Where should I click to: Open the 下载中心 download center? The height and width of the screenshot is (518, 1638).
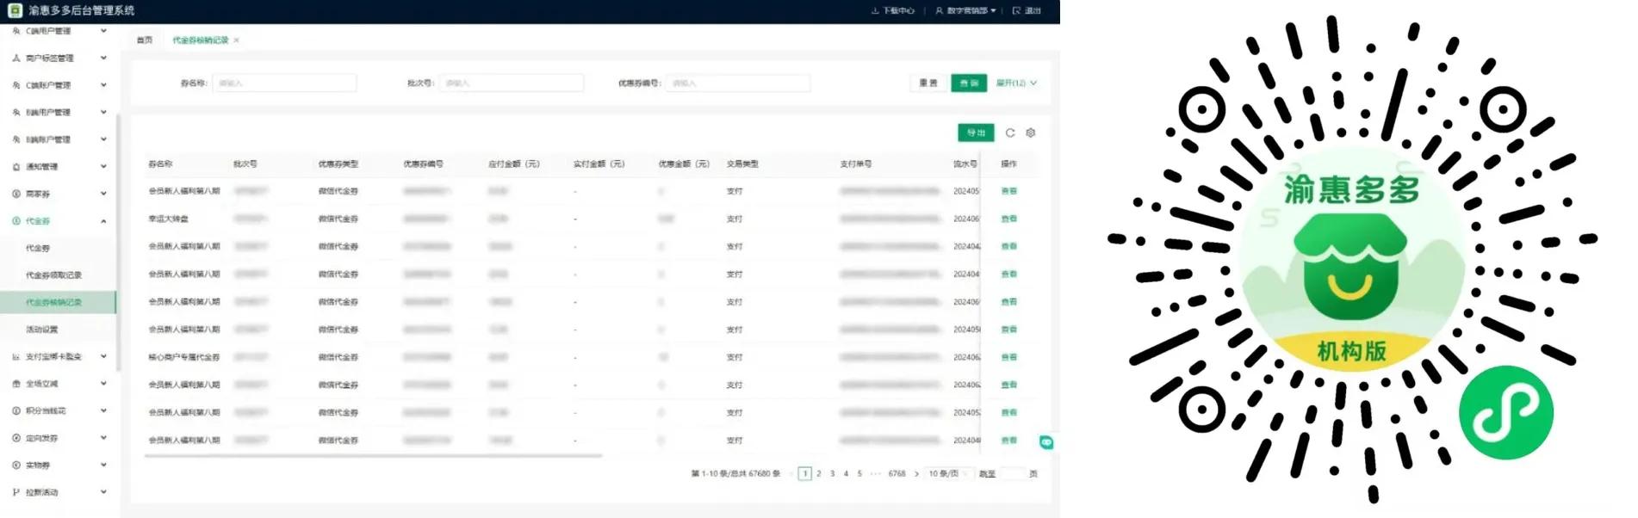(893, 10)
